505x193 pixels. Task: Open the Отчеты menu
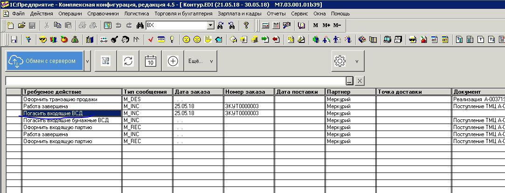(277, 14)
